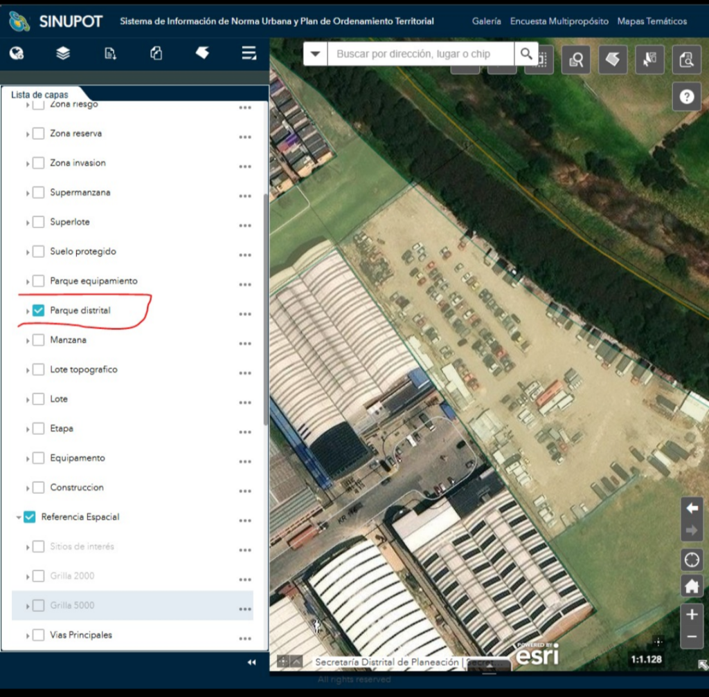This screenshot has height=697, width=709.
Task: Locate my position with crosshair button
Action: coord(692,559)
